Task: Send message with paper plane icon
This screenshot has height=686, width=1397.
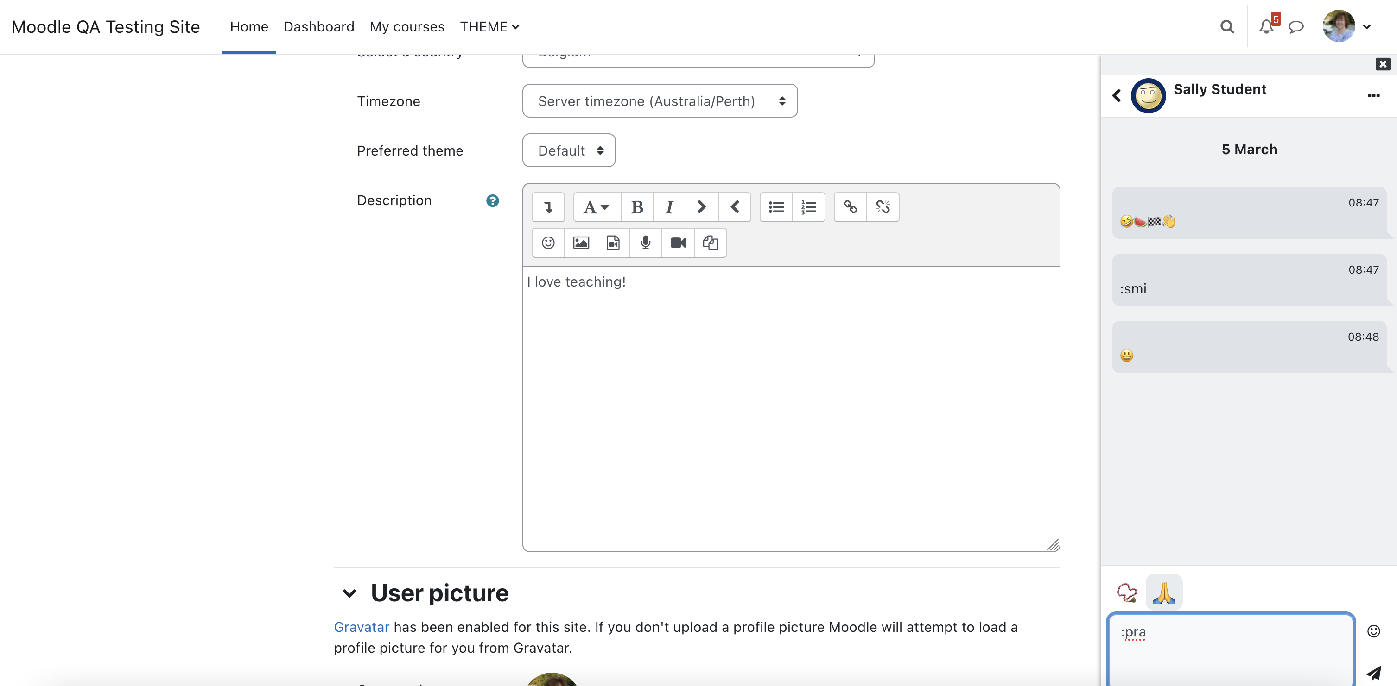Action: coord(1374,673)
